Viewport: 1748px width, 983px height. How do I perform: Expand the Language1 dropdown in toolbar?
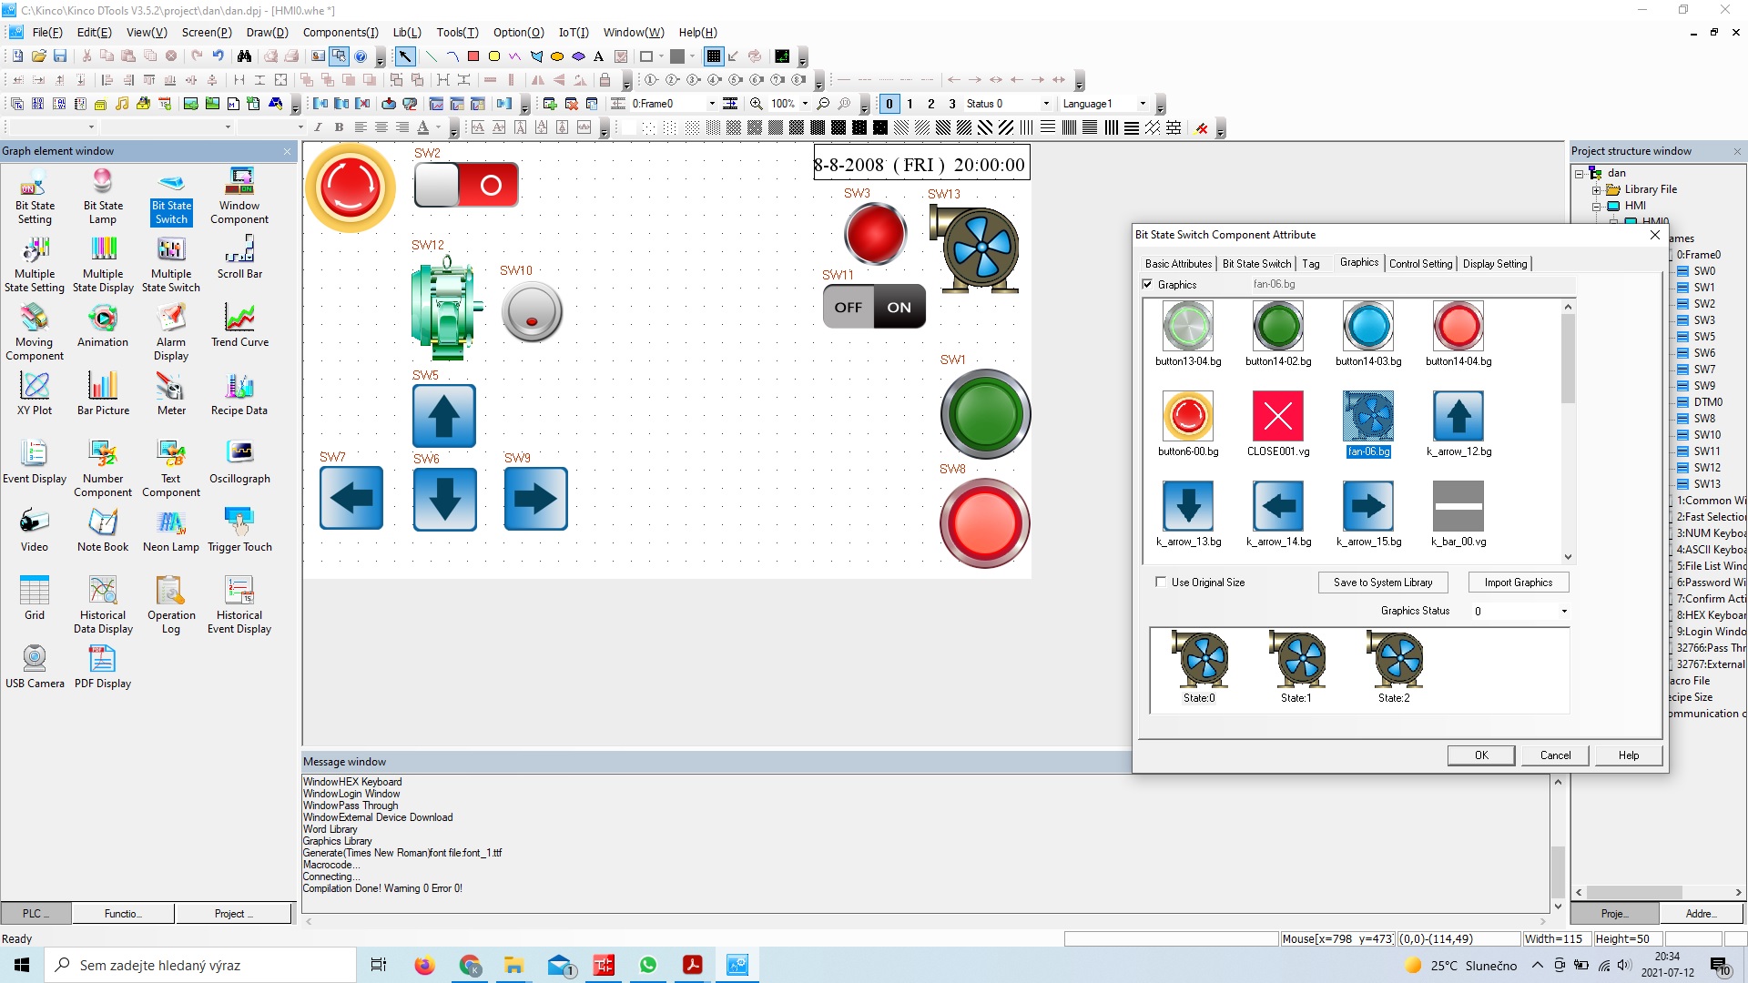pos(1143,104)
